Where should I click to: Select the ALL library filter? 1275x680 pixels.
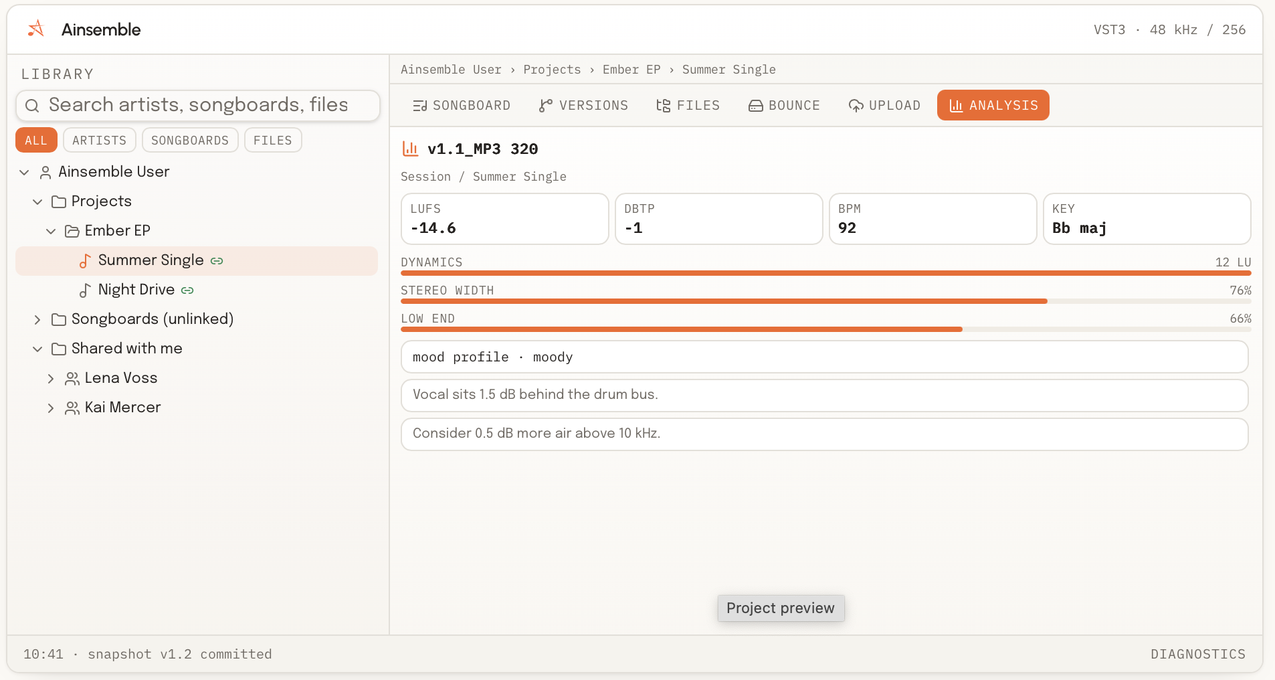[x=36, y=140]
